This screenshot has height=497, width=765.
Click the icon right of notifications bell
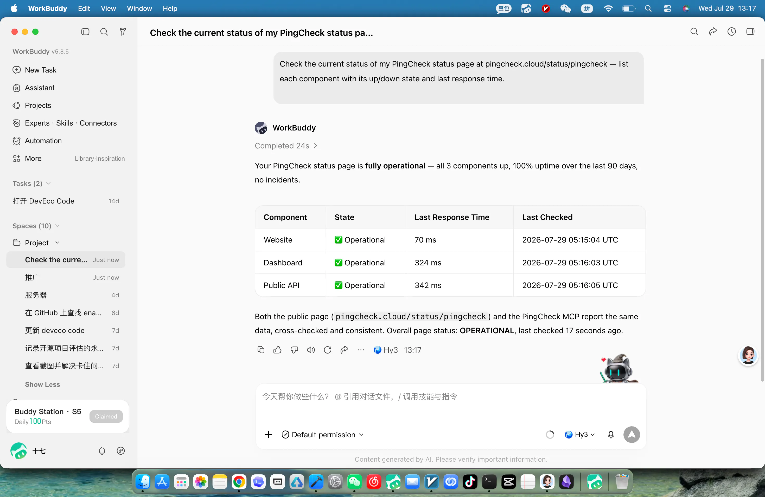click(120, 450)
